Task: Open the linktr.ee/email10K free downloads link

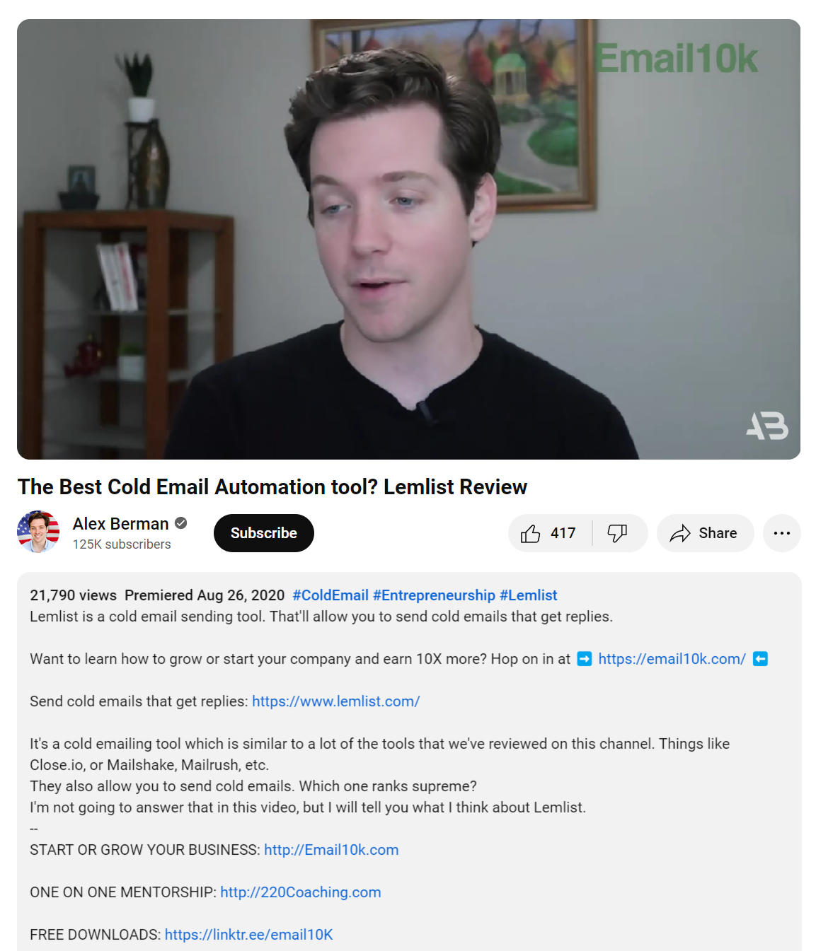Action: 248,935
